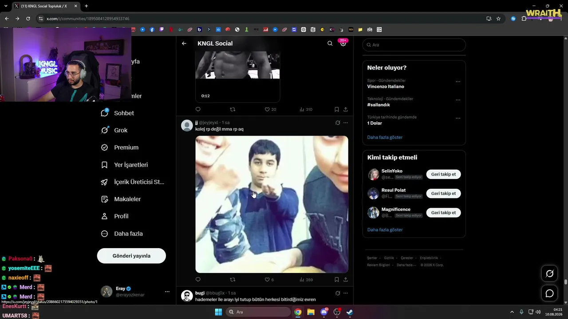Repost the jj post
This screenshot has height=319, width=568.
(233, 280)
